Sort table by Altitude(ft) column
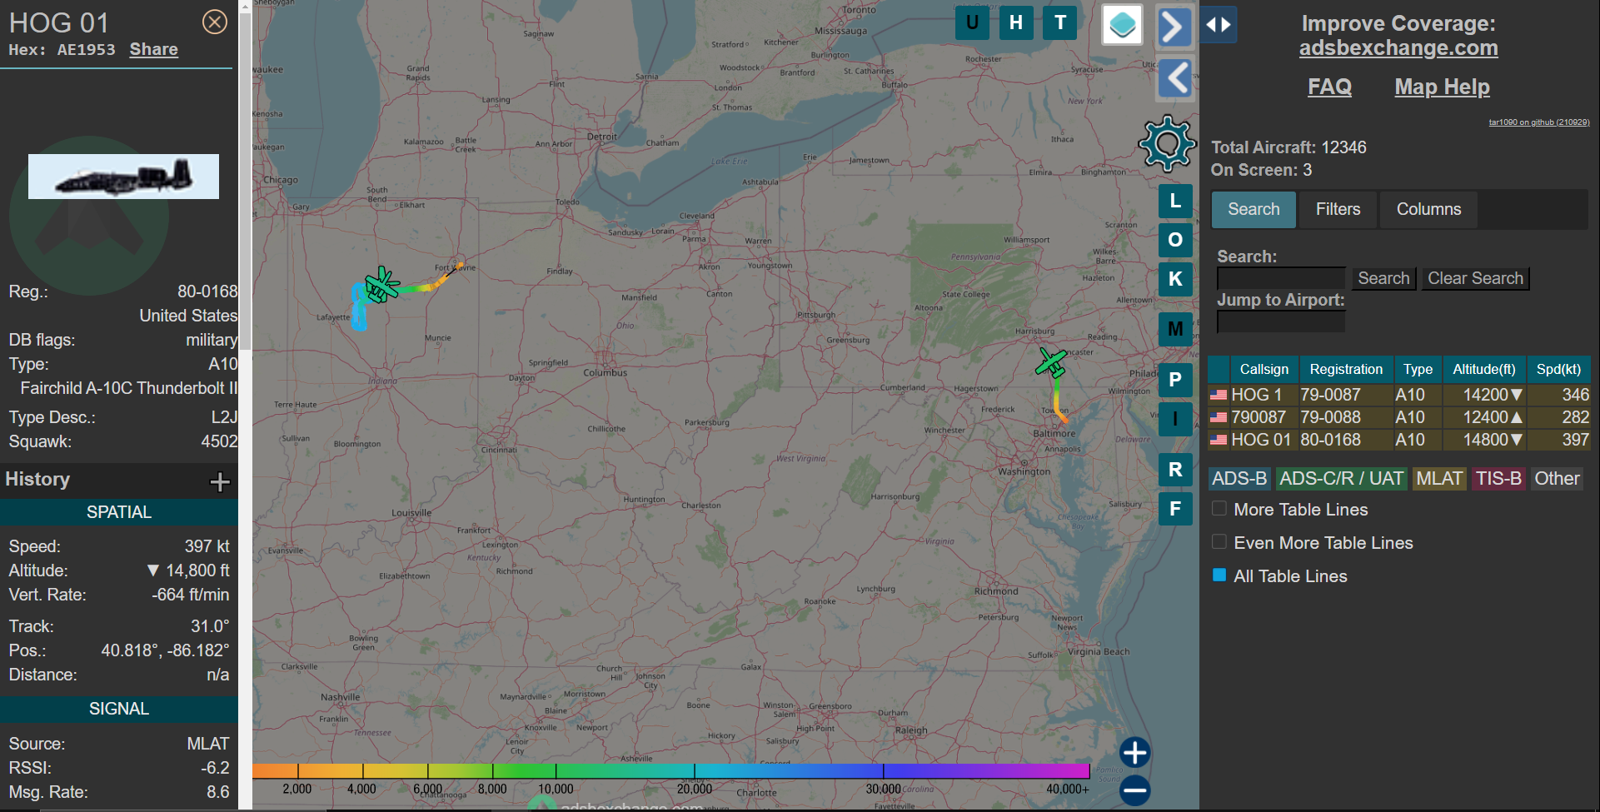 click(x=1484, y=369)
